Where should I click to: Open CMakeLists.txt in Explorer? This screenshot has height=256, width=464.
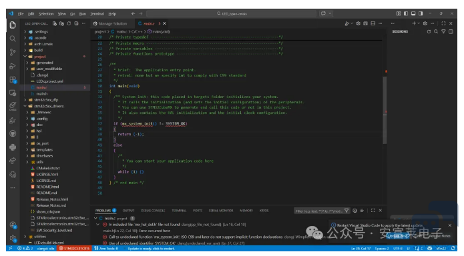coord(48,168)
